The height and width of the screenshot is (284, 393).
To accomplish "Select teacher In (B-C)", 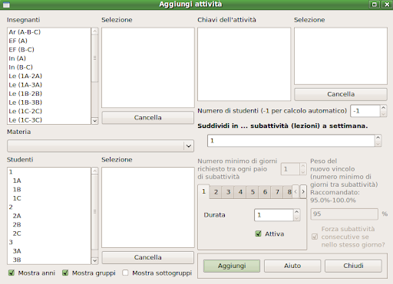I will (49, 67).
